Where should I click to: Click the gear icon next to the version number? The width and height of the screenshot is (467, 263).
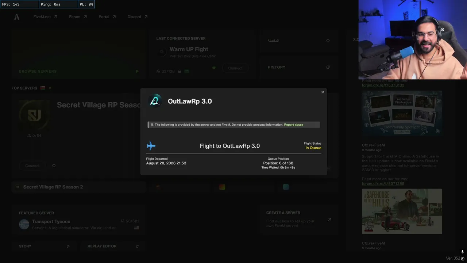pos(463,259)
